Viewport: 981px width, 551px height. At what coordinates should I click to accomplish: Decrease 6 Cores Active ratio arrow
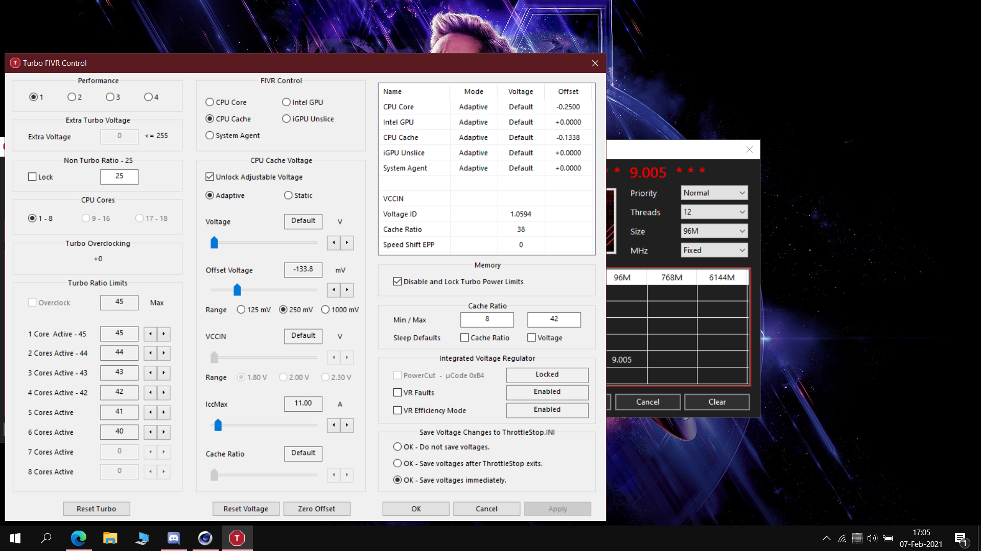click(x=150, y=432)
